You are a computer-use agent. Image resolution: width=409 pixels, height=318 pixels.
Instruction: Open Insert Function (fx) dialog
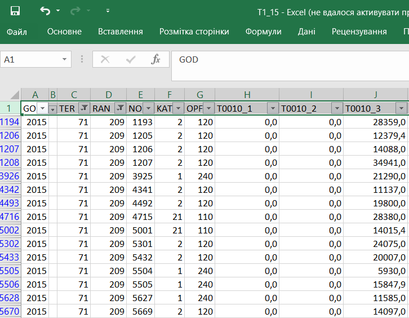(155, 60)
